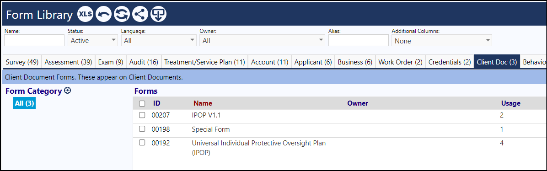Viewport: 547px width, 171px height.
Task: Go to the Audit (16) tab
Action: pyautogui.click(x=144, y=62)
